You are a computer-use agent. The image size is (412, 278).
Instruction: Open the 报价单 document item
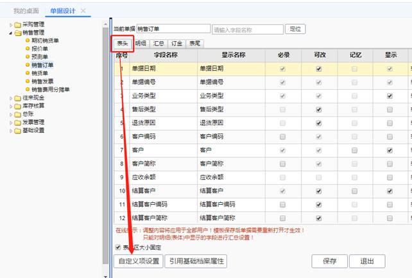(40, 49)
